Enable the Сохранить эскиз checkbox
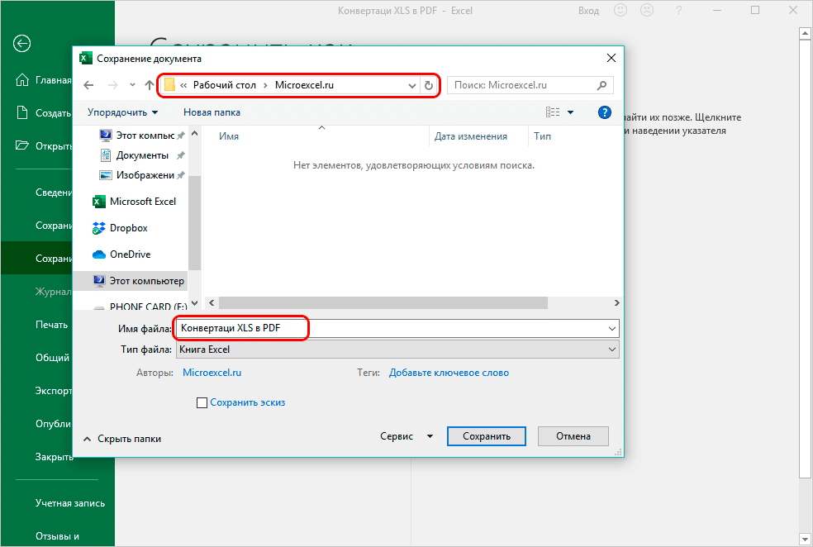 (202, 401)
